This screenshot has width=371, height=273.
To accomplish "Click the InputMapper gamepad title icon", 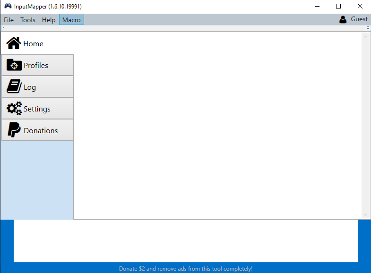I will pos(8,6).
